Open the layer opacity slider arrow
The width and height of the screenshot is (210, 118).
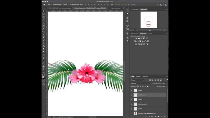[x=167, y=83]
